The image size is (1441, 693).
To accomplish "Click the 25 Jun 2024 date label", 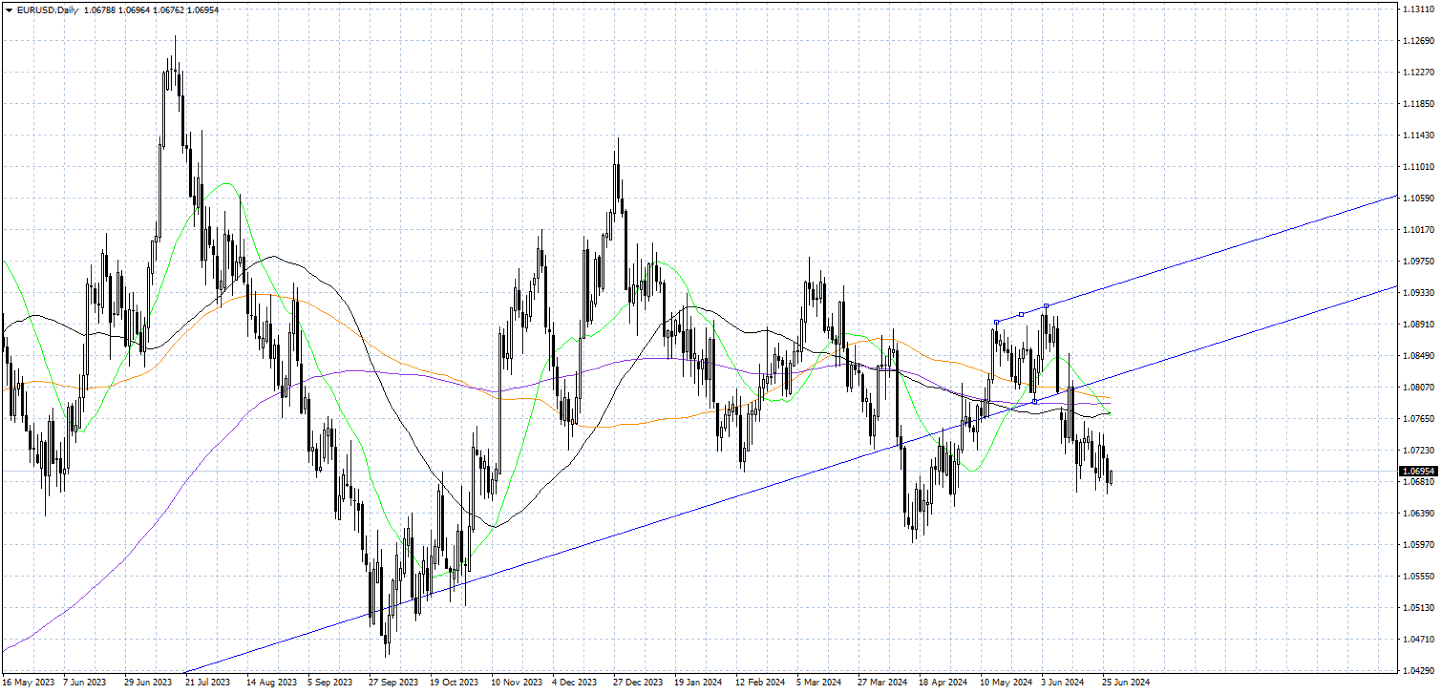I will click(x=1126, y=682).
